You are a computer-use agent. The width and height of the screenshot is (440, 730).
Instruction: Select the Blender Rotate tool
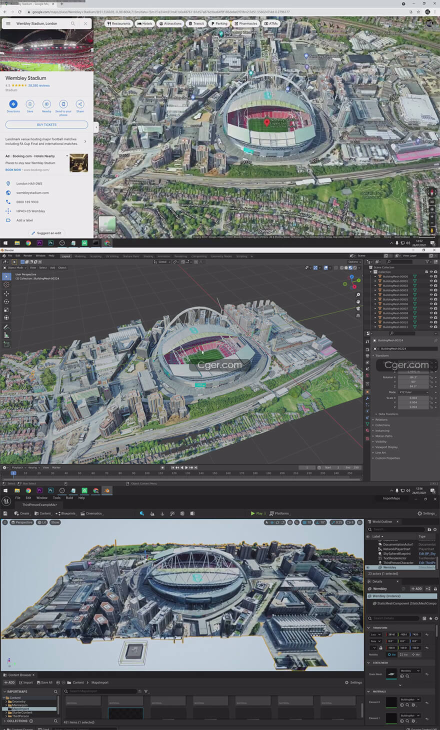[x=6, y=302]
